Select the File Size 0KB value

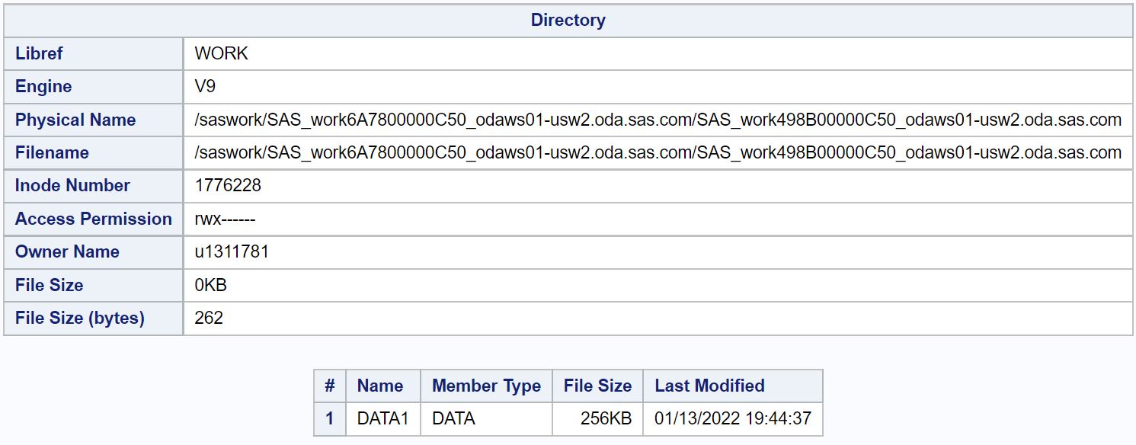(x=211, y=285)
